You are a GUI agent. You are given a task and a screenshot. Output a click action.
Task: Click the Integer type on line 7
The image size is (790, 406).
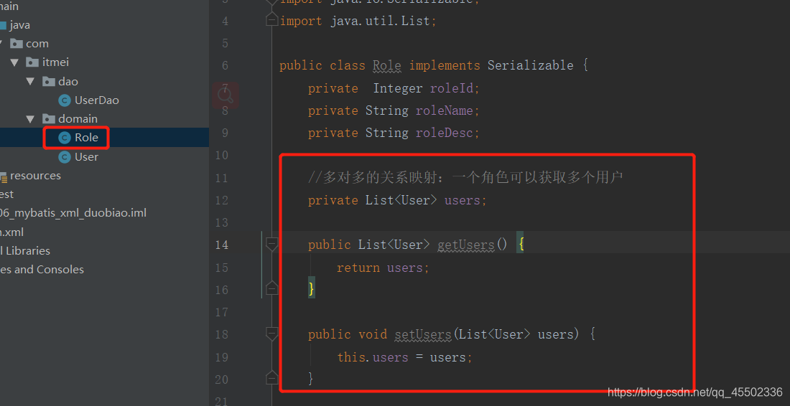click(398, 88)
